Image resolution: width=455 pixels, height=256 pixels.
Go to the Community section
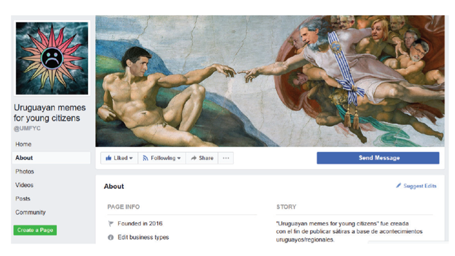click(30, 212)
